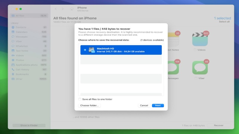This screenshot has width=239, height=134.
Task: Select the Macintosh HD radio button
Action: pyautogui.click(x=85, y=50)
